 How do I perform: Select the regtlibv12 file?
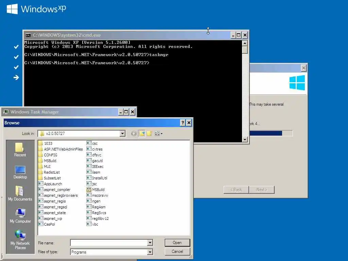pos(98,219)
